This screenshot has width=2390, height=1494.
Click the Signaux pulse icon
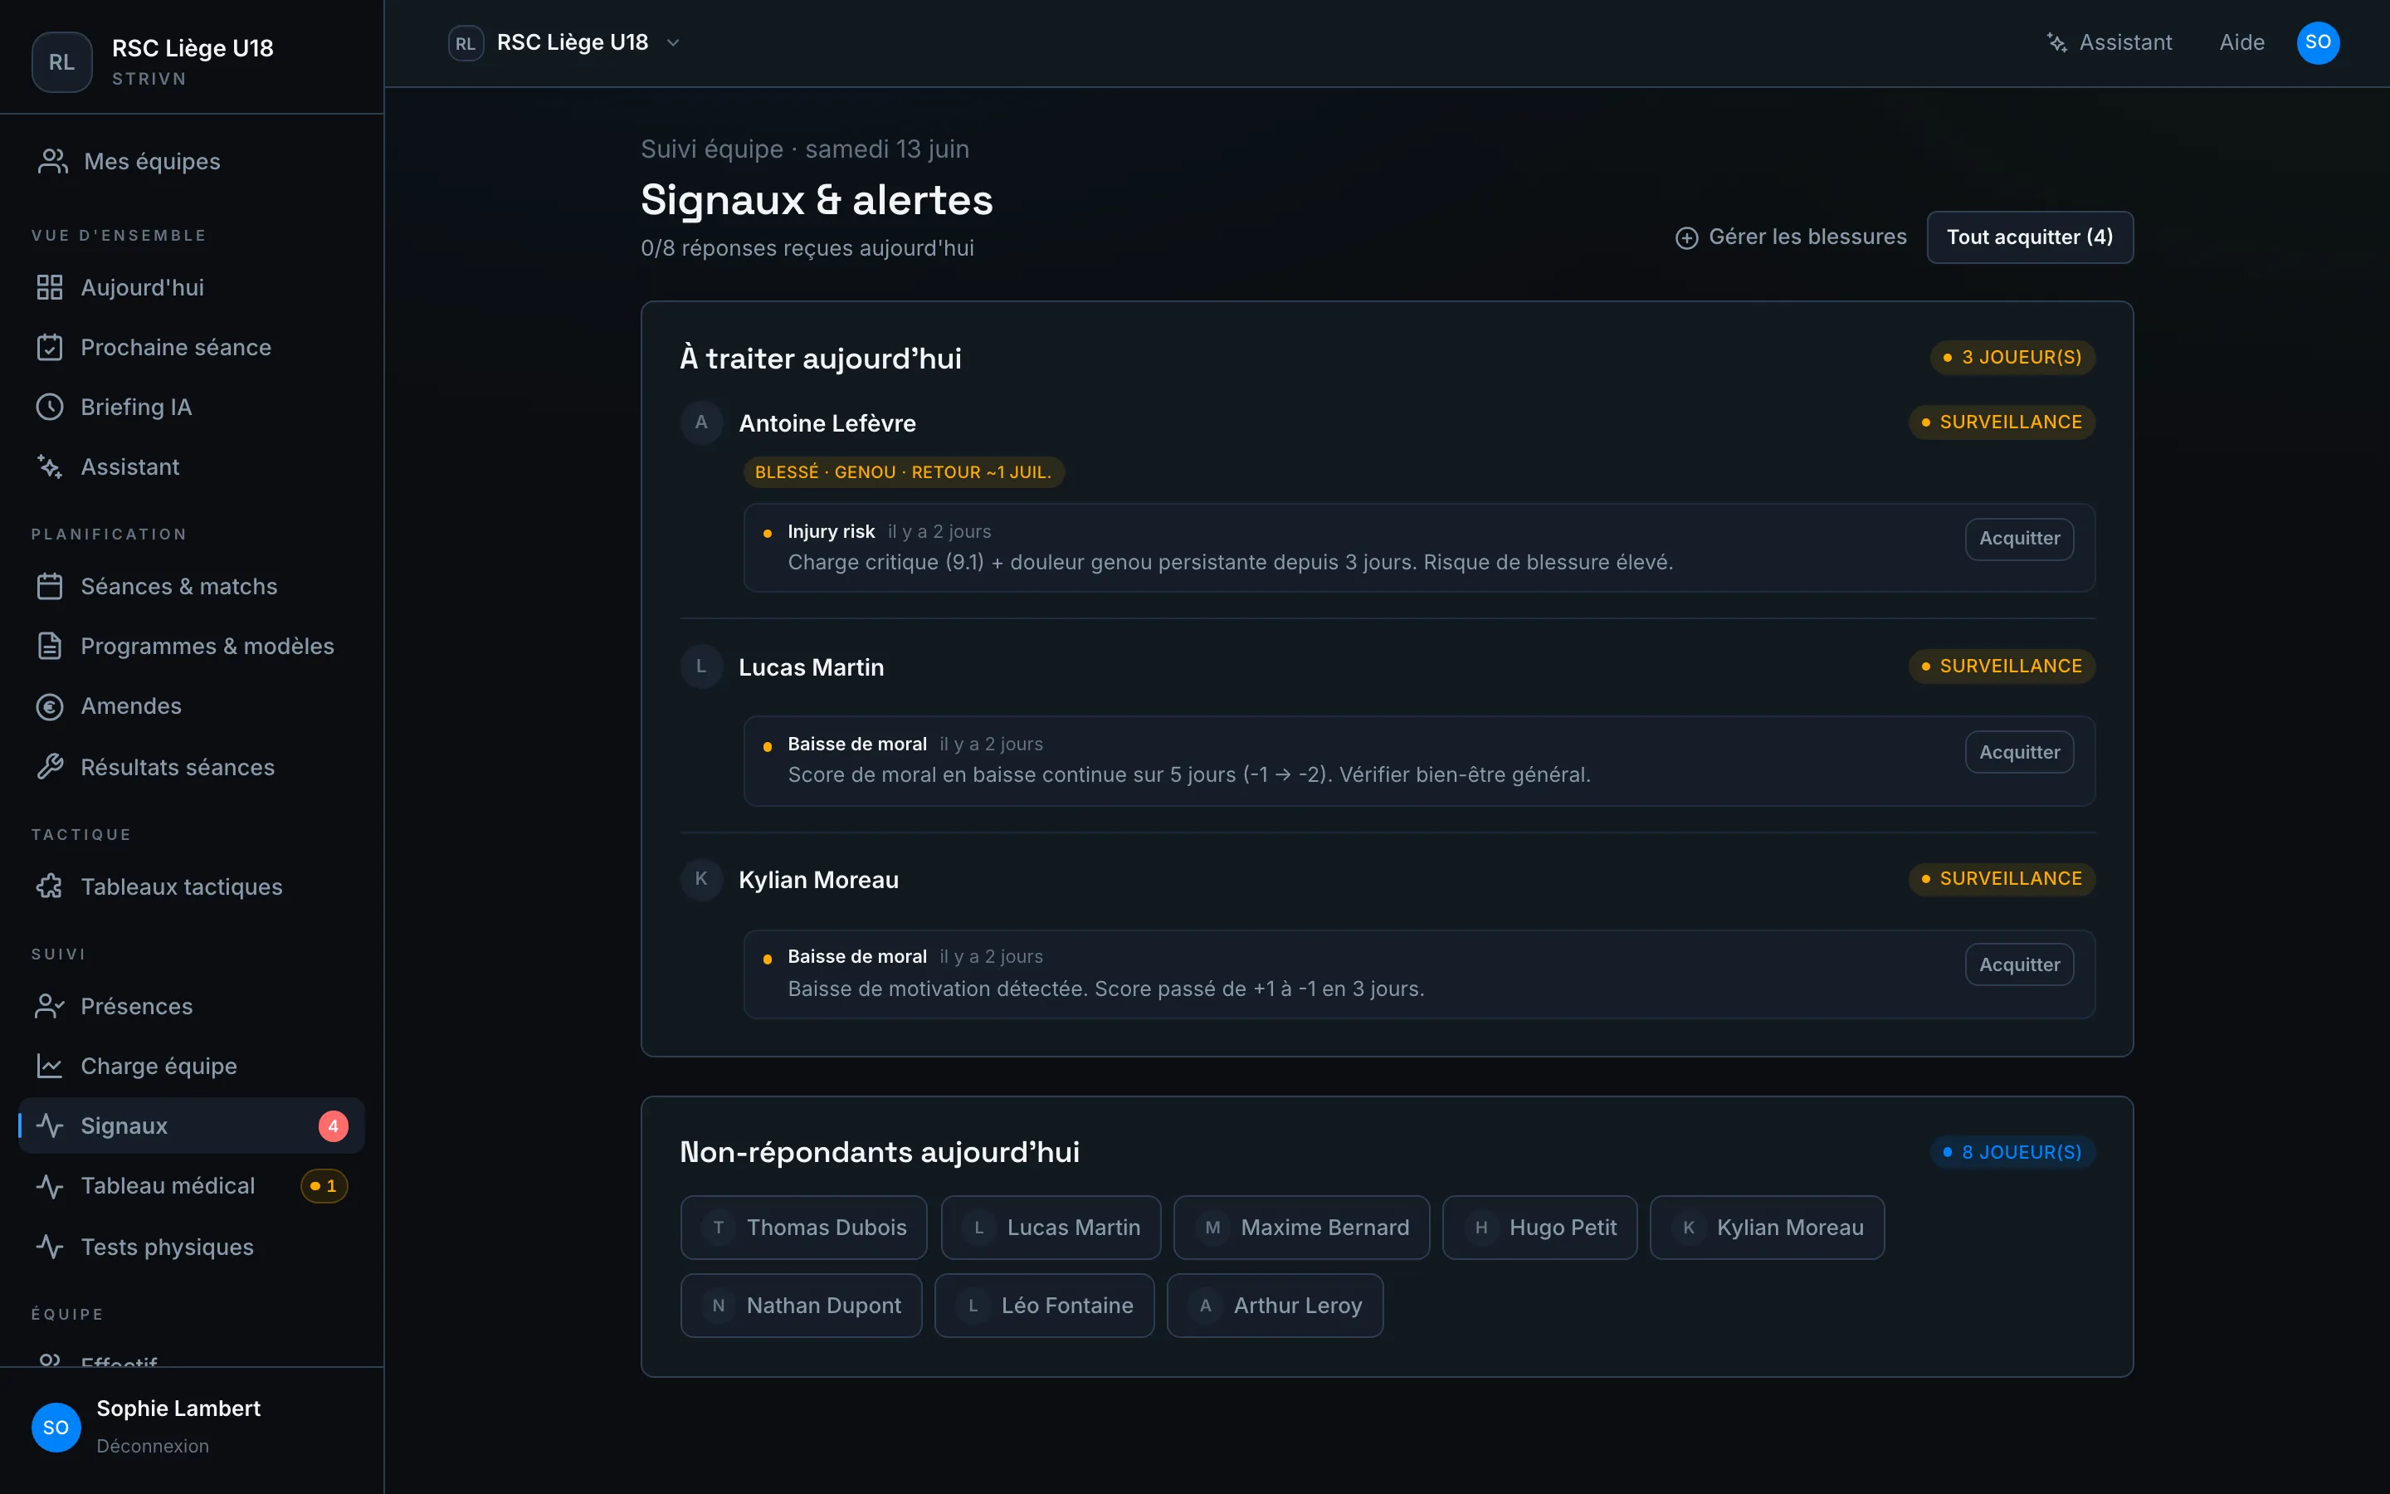coord(50,1125)
